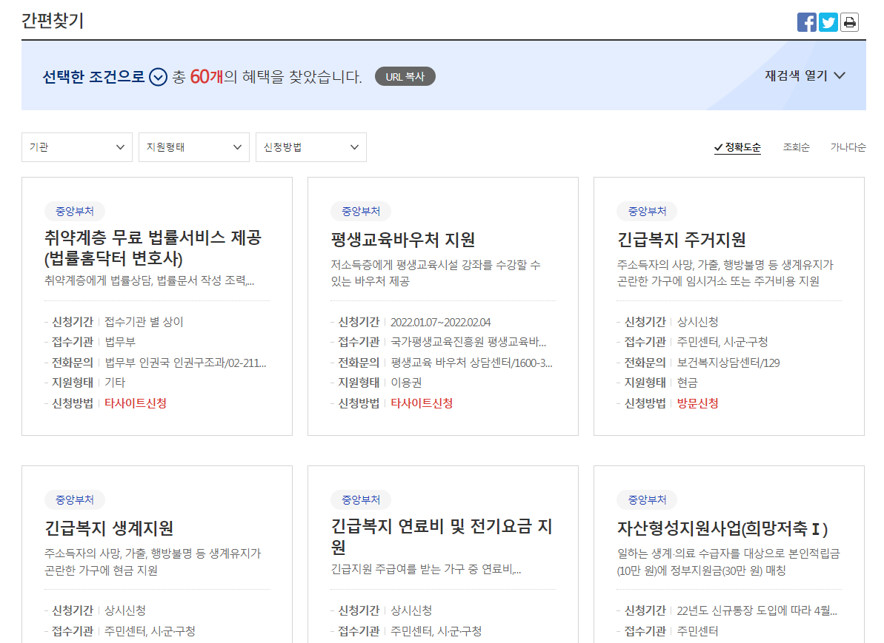This screenshot has height=643, width=884.
Task: Click 중앙부처 tag on 자산형성지원사업 card
Action: point(647,499)
